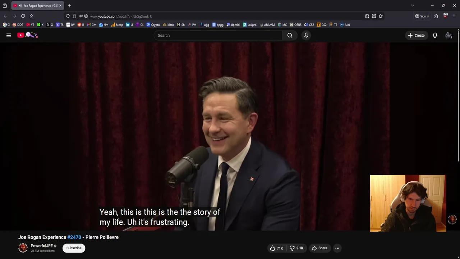Reload the page in the browser

coord(23,16)
